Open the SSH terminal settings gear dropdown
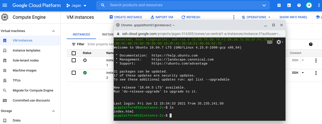 [280, 42]
